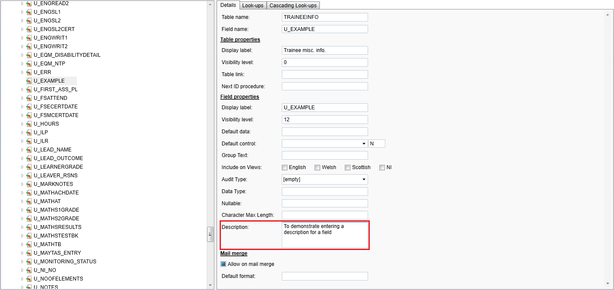Click the panel splitter handle
Viewport: 614px width, 290px height.
click(x=211, y=234)
